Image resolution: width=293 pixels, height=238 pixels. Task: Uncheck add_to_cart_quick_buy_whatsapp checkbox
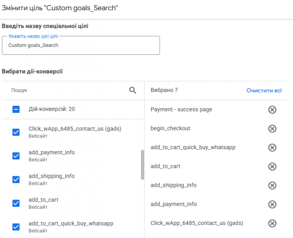click(16, 227)
